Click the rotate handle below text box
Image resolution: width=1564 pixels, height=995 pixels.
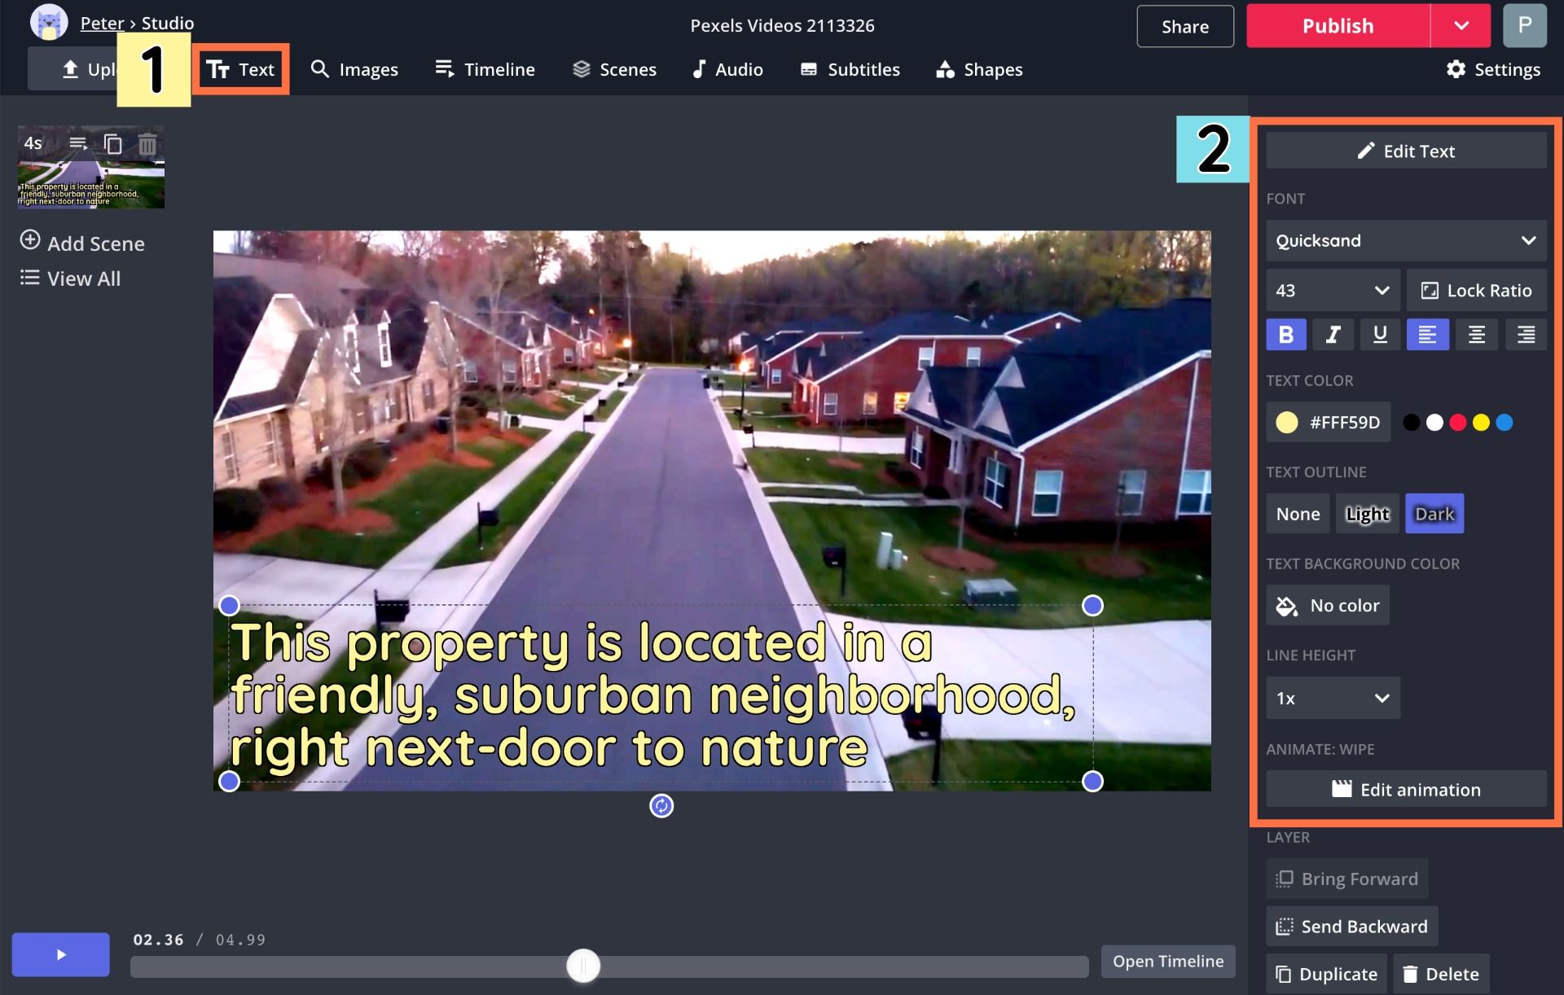point(661,806)
